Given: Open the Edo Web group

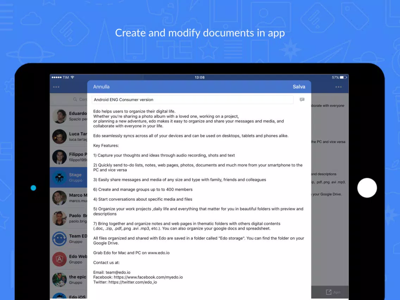Looking at the screenshot, I should (69, 259).
